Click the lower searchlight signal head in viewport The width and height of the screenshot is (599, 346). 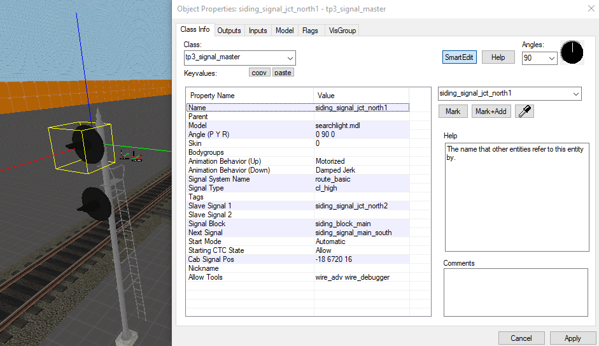pyautogui.click(x=95, y=205)
